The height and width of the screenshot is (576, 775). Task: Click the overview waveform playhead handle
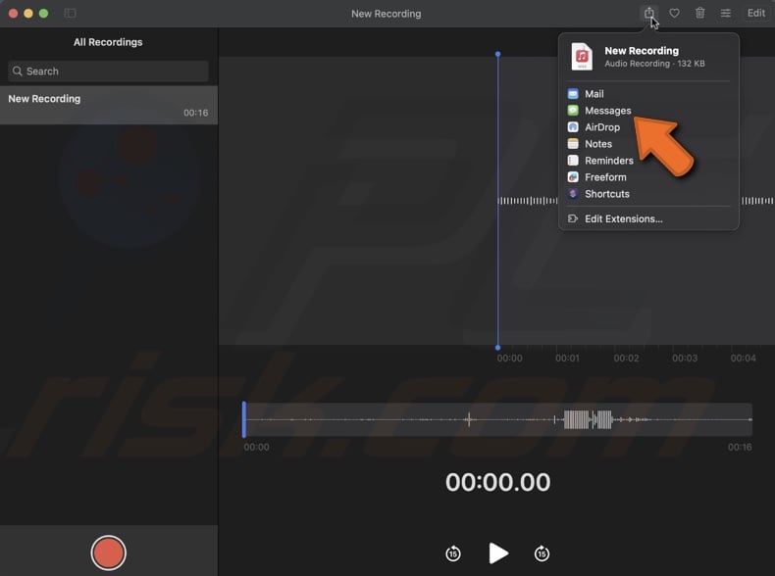244,419
